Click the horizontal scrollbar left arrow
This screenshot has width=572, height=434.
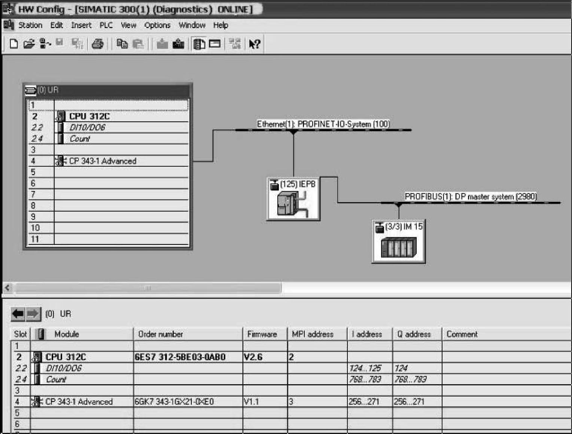click(7, 288)
